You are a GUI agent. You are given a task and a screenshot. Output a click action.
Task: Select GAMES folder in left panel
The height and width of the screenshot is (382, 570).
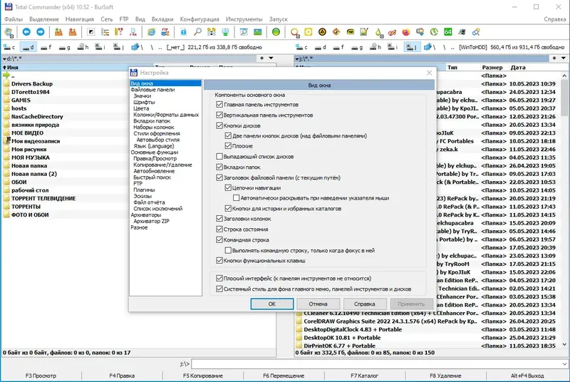click(21, 100)
